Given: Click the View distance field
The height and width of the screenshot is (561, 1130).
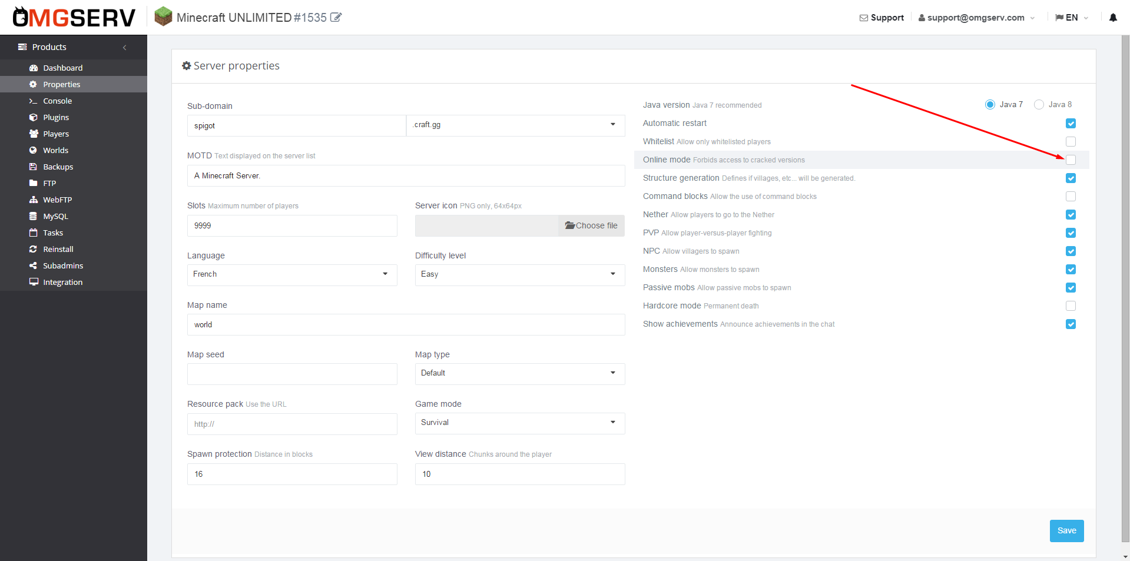Looking at the screenshot, I should (x=520, y=474).
